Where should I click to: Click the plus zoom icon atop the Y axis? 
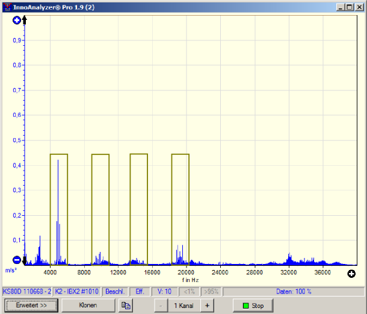17,20
